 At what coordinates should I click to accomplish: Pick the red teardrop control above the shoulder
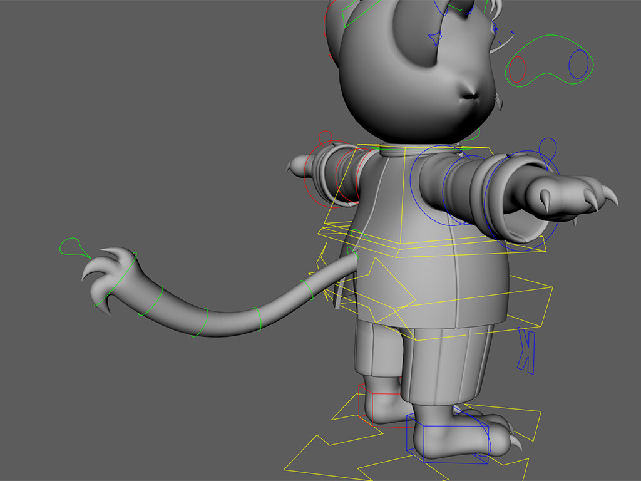click(x=326, y=138)
